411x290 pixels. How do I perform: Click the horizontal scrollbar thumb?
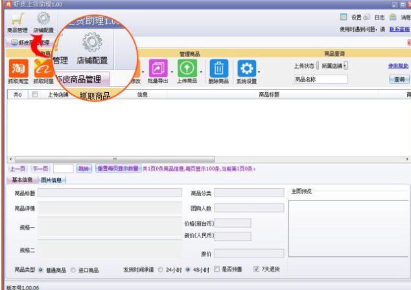click(x=115, y=159)
